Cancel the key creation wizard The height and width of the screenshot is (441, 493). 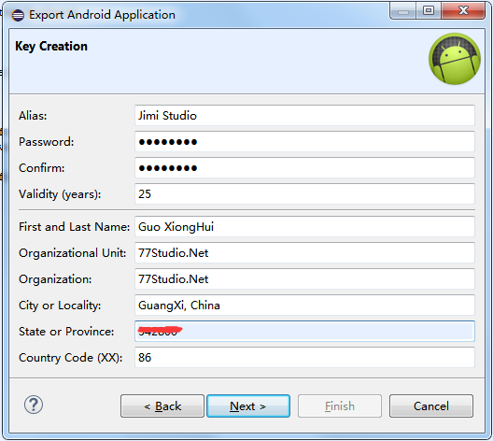(x=431, y=406)
